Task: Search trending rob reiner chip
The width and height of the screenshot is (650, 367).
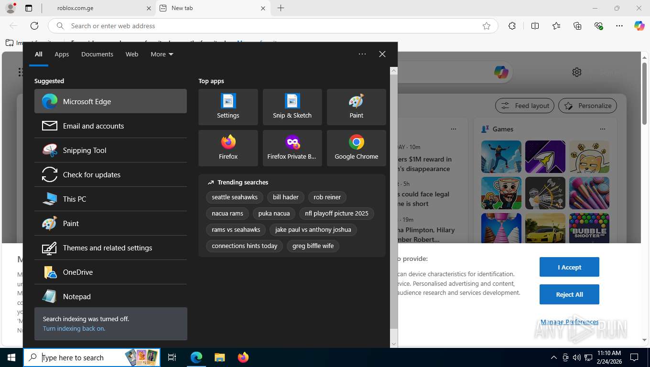Action: [x=327, y=197]
